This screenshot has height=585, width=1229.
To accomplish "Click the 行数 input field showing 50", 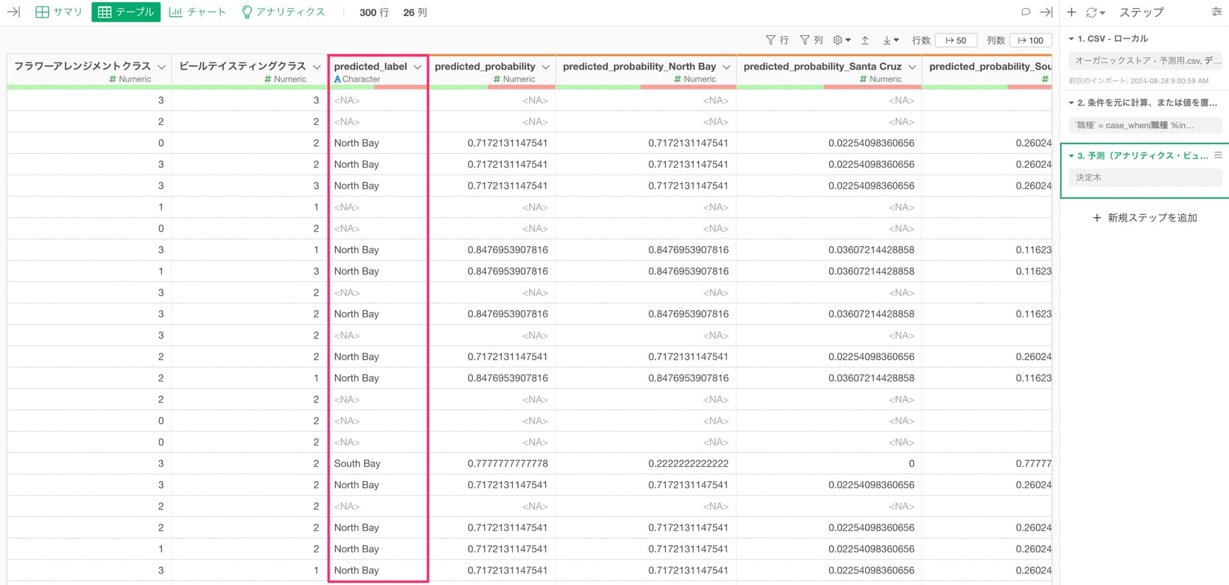I will [x=956, y=40].
